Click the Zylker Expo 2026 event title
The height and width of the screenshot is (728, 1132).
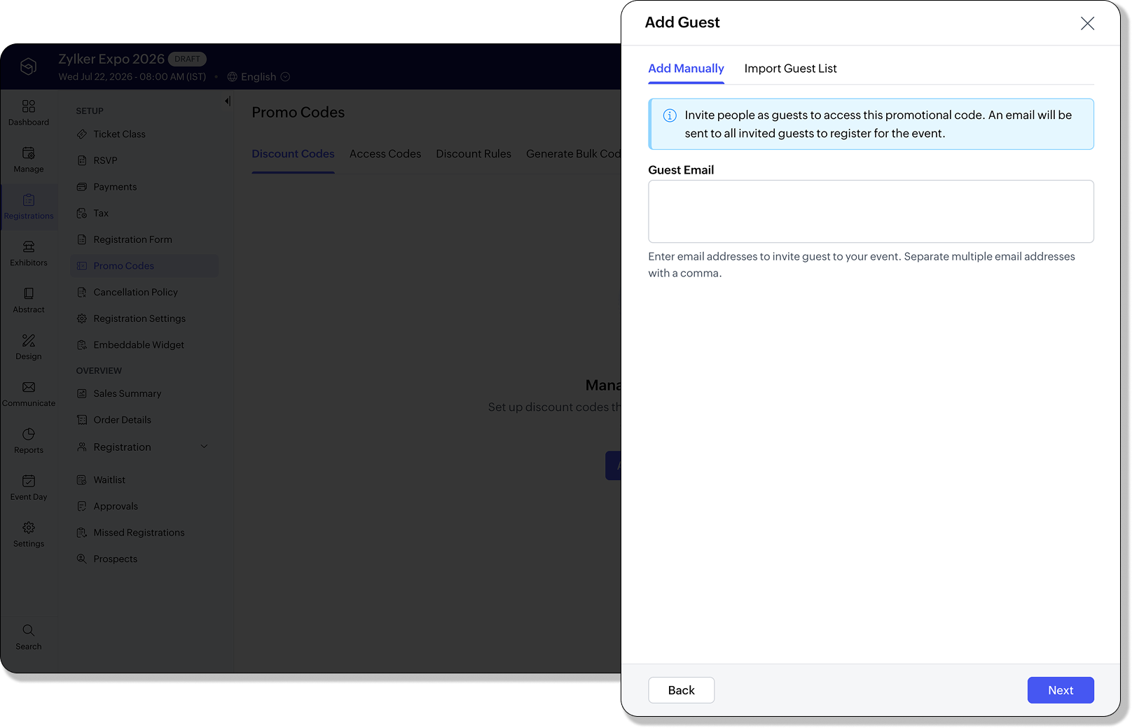pos(111,59)
